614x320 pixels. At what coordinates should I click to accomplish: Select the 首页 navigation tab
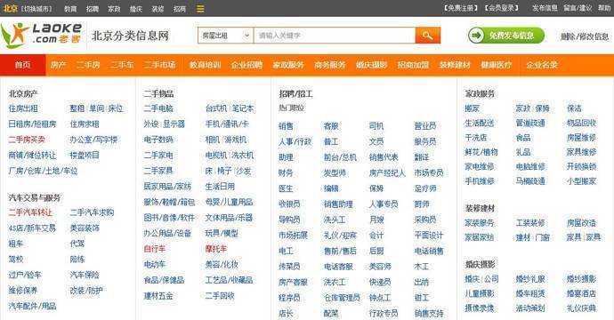point(23,65)
